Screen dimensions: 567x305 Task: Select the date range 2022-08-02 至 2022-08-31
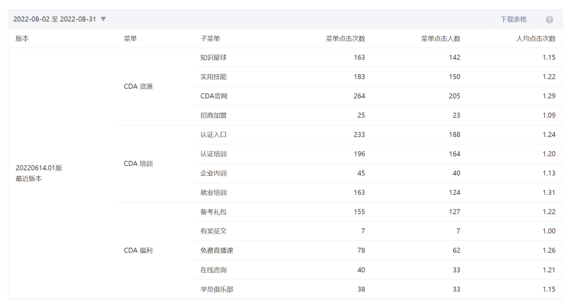click(55, 19)
